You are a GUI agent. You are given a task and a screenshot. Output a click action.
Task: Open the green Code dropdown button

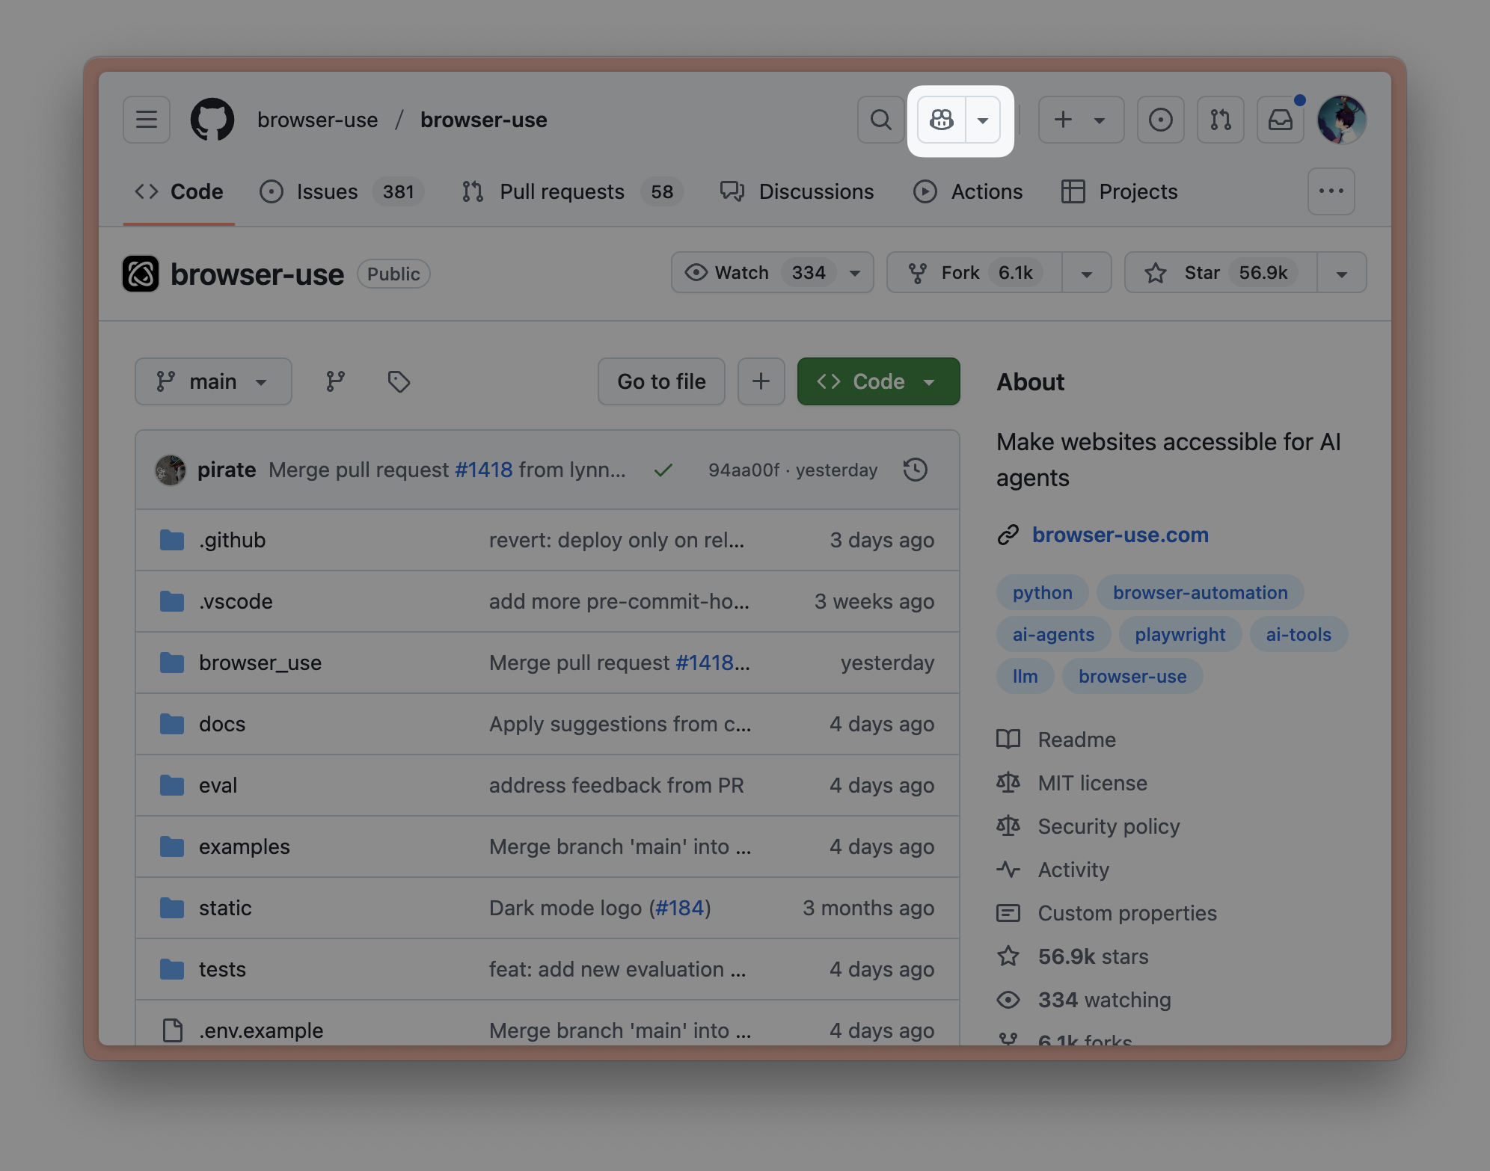coord(879,381)
